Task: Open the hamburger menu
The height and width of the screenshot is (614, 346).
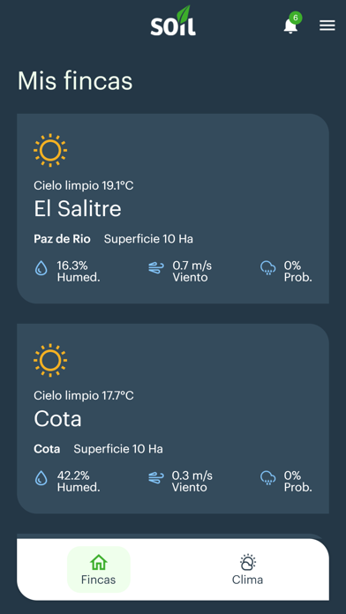Action: click(327, 26)
